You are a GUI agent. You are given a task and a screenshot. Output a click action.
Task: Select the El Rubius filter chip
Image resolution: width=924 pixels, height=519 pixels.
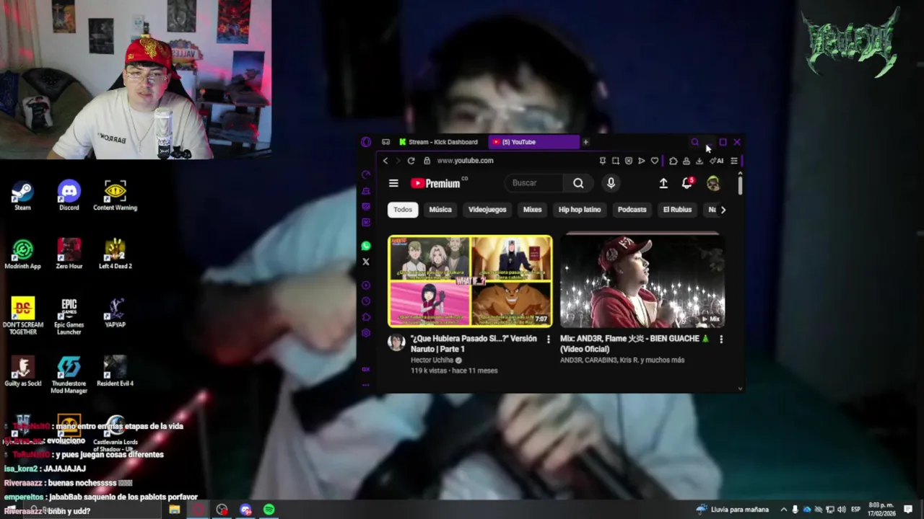[x=677, y=210]
